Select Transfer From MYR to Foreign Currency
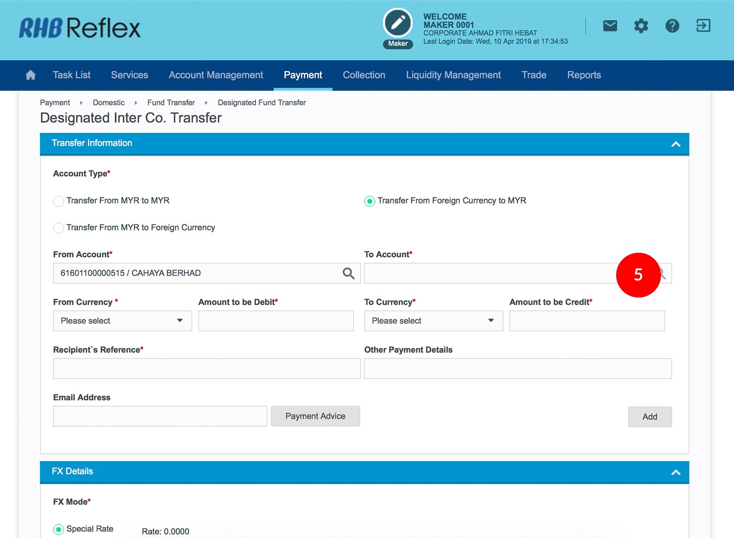This screenshot has width=734, height=538. point(59,228)
